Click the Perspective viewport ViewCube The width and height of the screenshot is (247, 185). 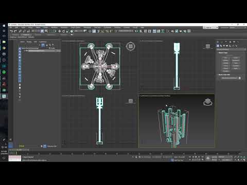click(x=208, y=102)
